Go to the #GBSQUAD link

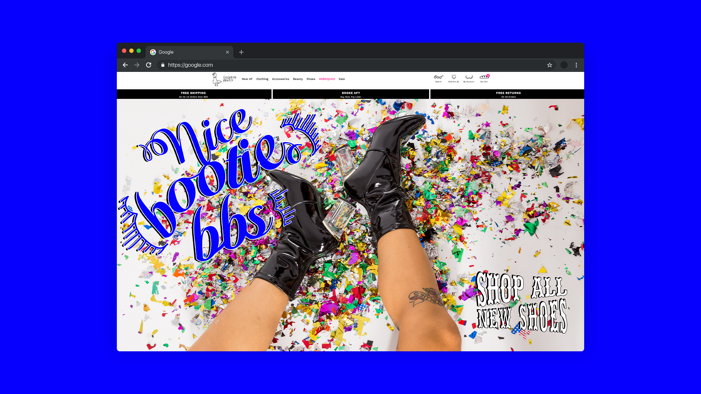(327, 79)
